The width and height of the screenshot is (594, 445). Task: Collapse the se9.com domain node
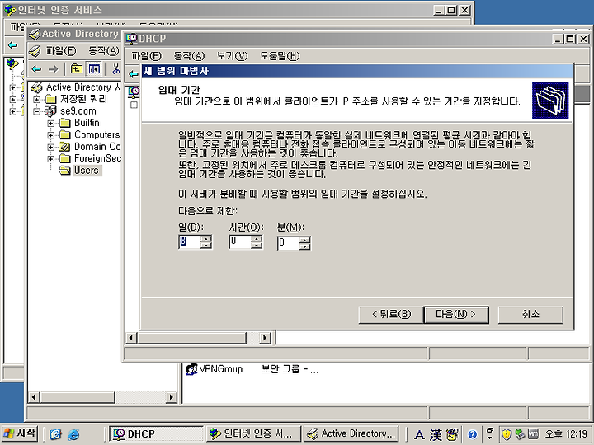37,111
